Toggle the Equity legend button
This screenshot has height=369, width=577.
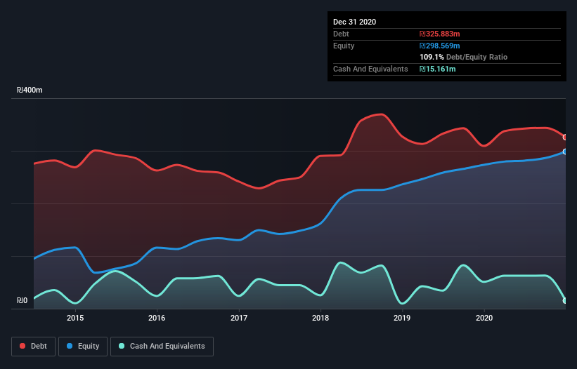click(x=83, y=347)
